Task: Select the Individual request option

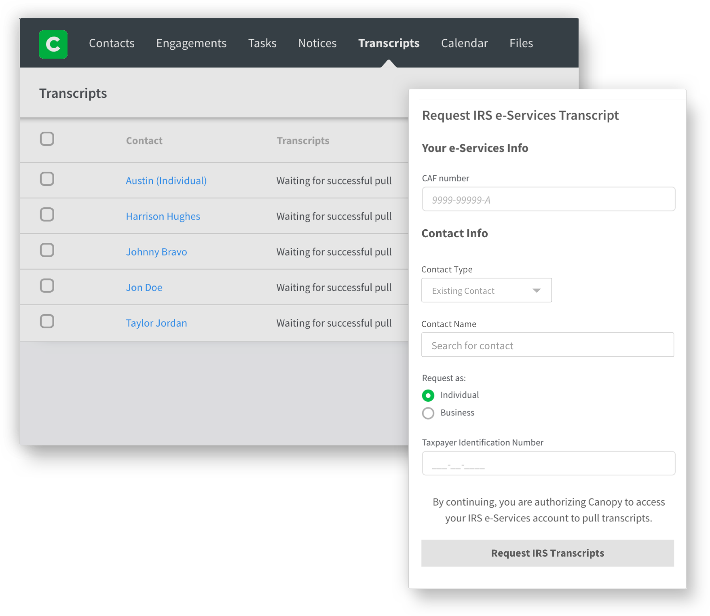Action: pyautogui.click(x=428, y=395)
